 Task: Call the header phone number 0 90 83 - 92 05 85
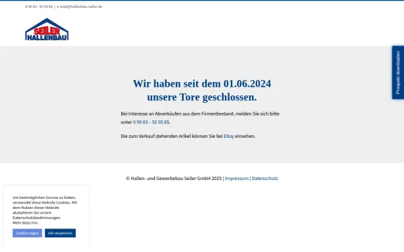38,7
